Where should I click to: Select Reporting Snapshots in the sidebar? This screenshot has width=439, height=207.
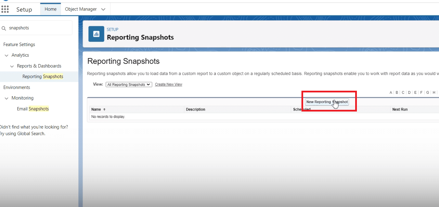point(43,77)
